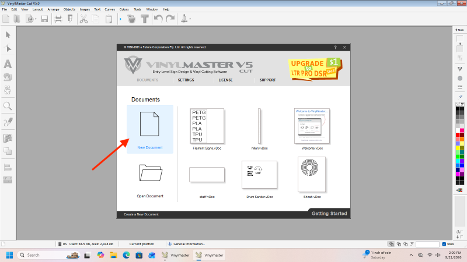Screen dimensions: 467x262
Task: Select the overlapping squares weld tool
Action: click(8, 151)
